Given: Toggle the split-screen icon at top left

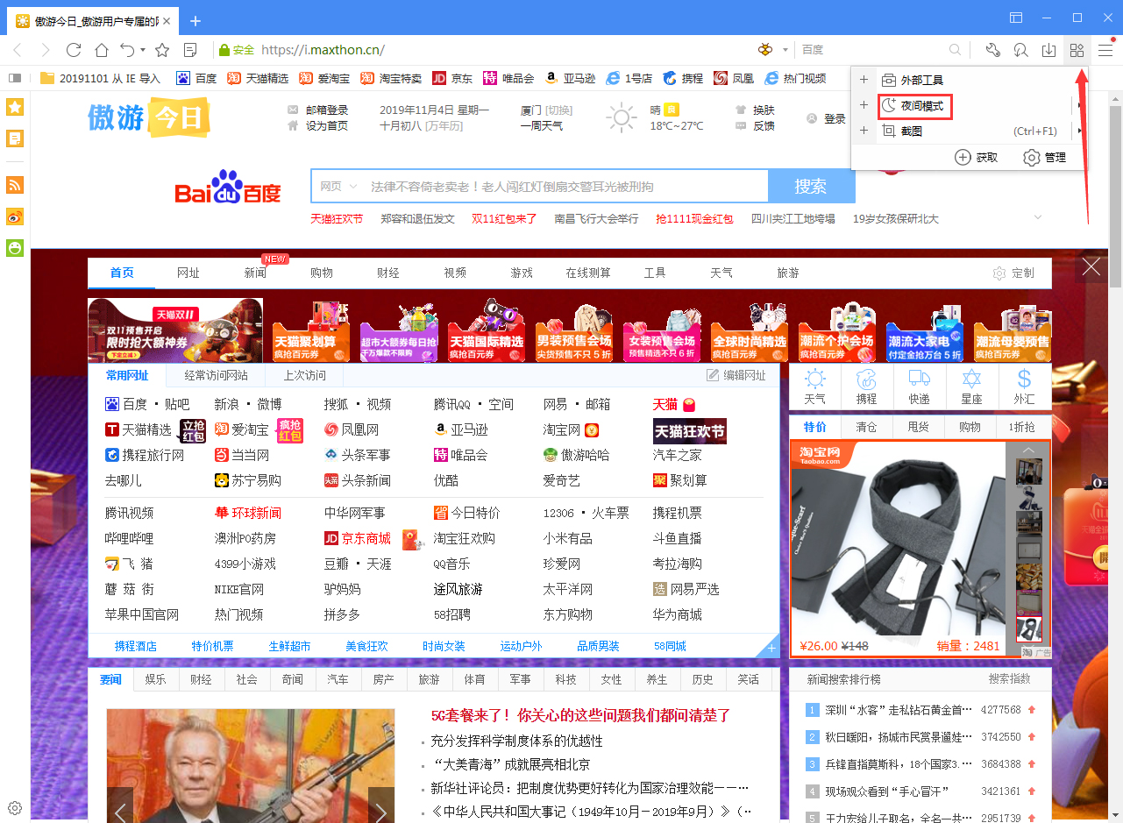Looking at the screenshot, I should pos(1015,18).
